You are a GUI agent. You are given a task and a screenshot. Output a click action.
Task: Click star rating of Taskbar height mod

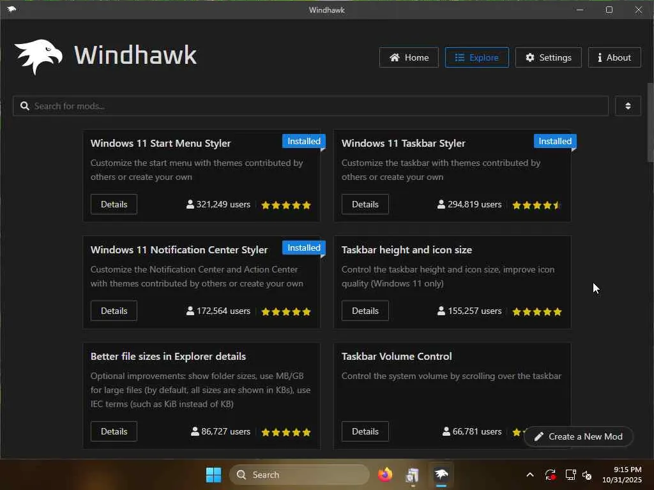(x=536, y=311)
